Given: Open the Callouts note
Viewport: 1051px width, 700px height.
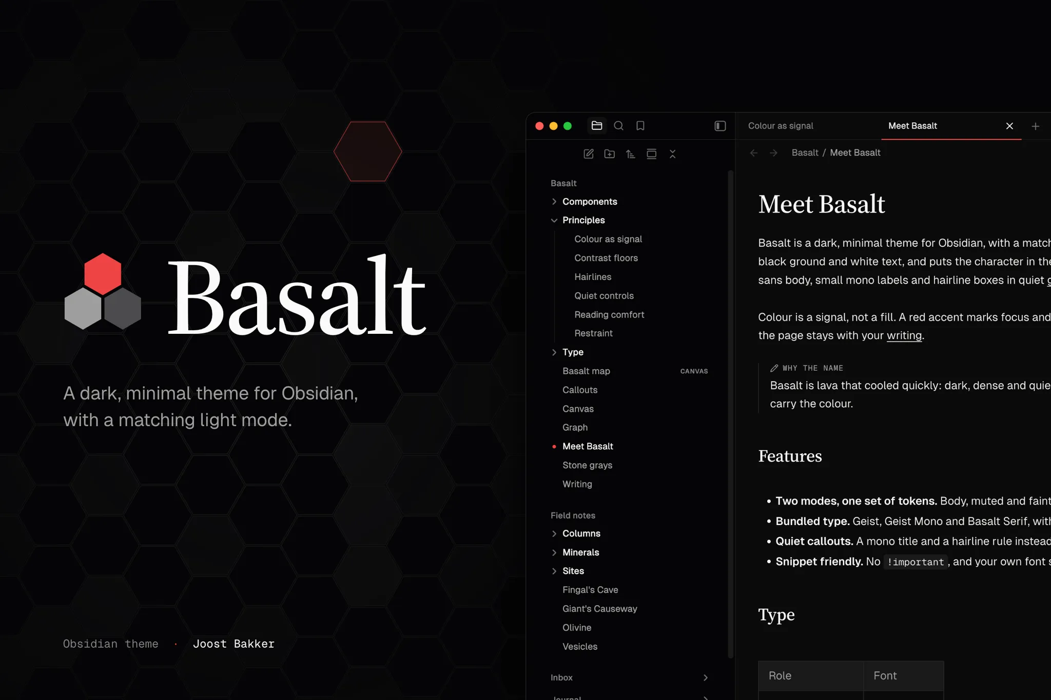Looking at the screenshot, I should tap(580, 390).
